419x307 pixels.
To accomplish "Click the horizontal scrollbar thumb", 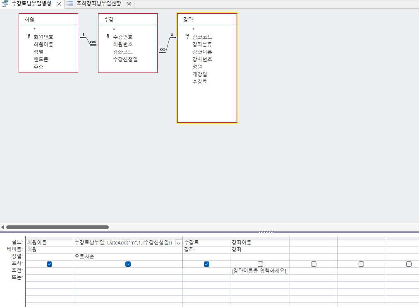I will (x=57, y=227).
